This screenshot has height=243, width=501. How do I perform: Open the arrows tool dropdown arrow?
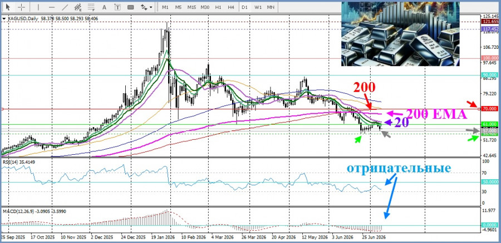coord(151,7)
